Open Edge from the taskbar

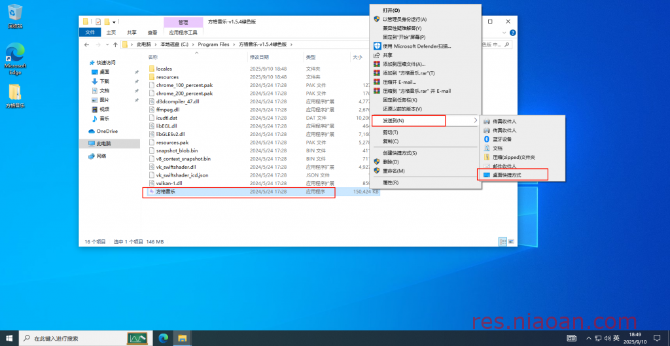pos(163,338)
